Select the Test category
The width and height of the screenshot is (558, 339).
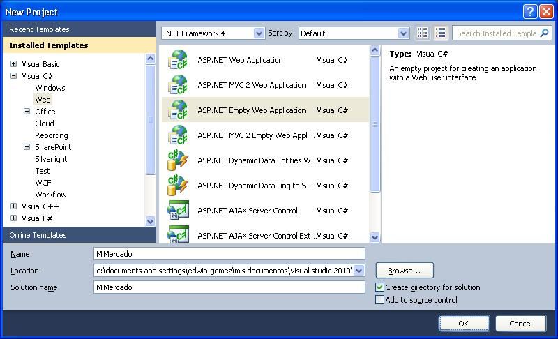click(43, 171)
